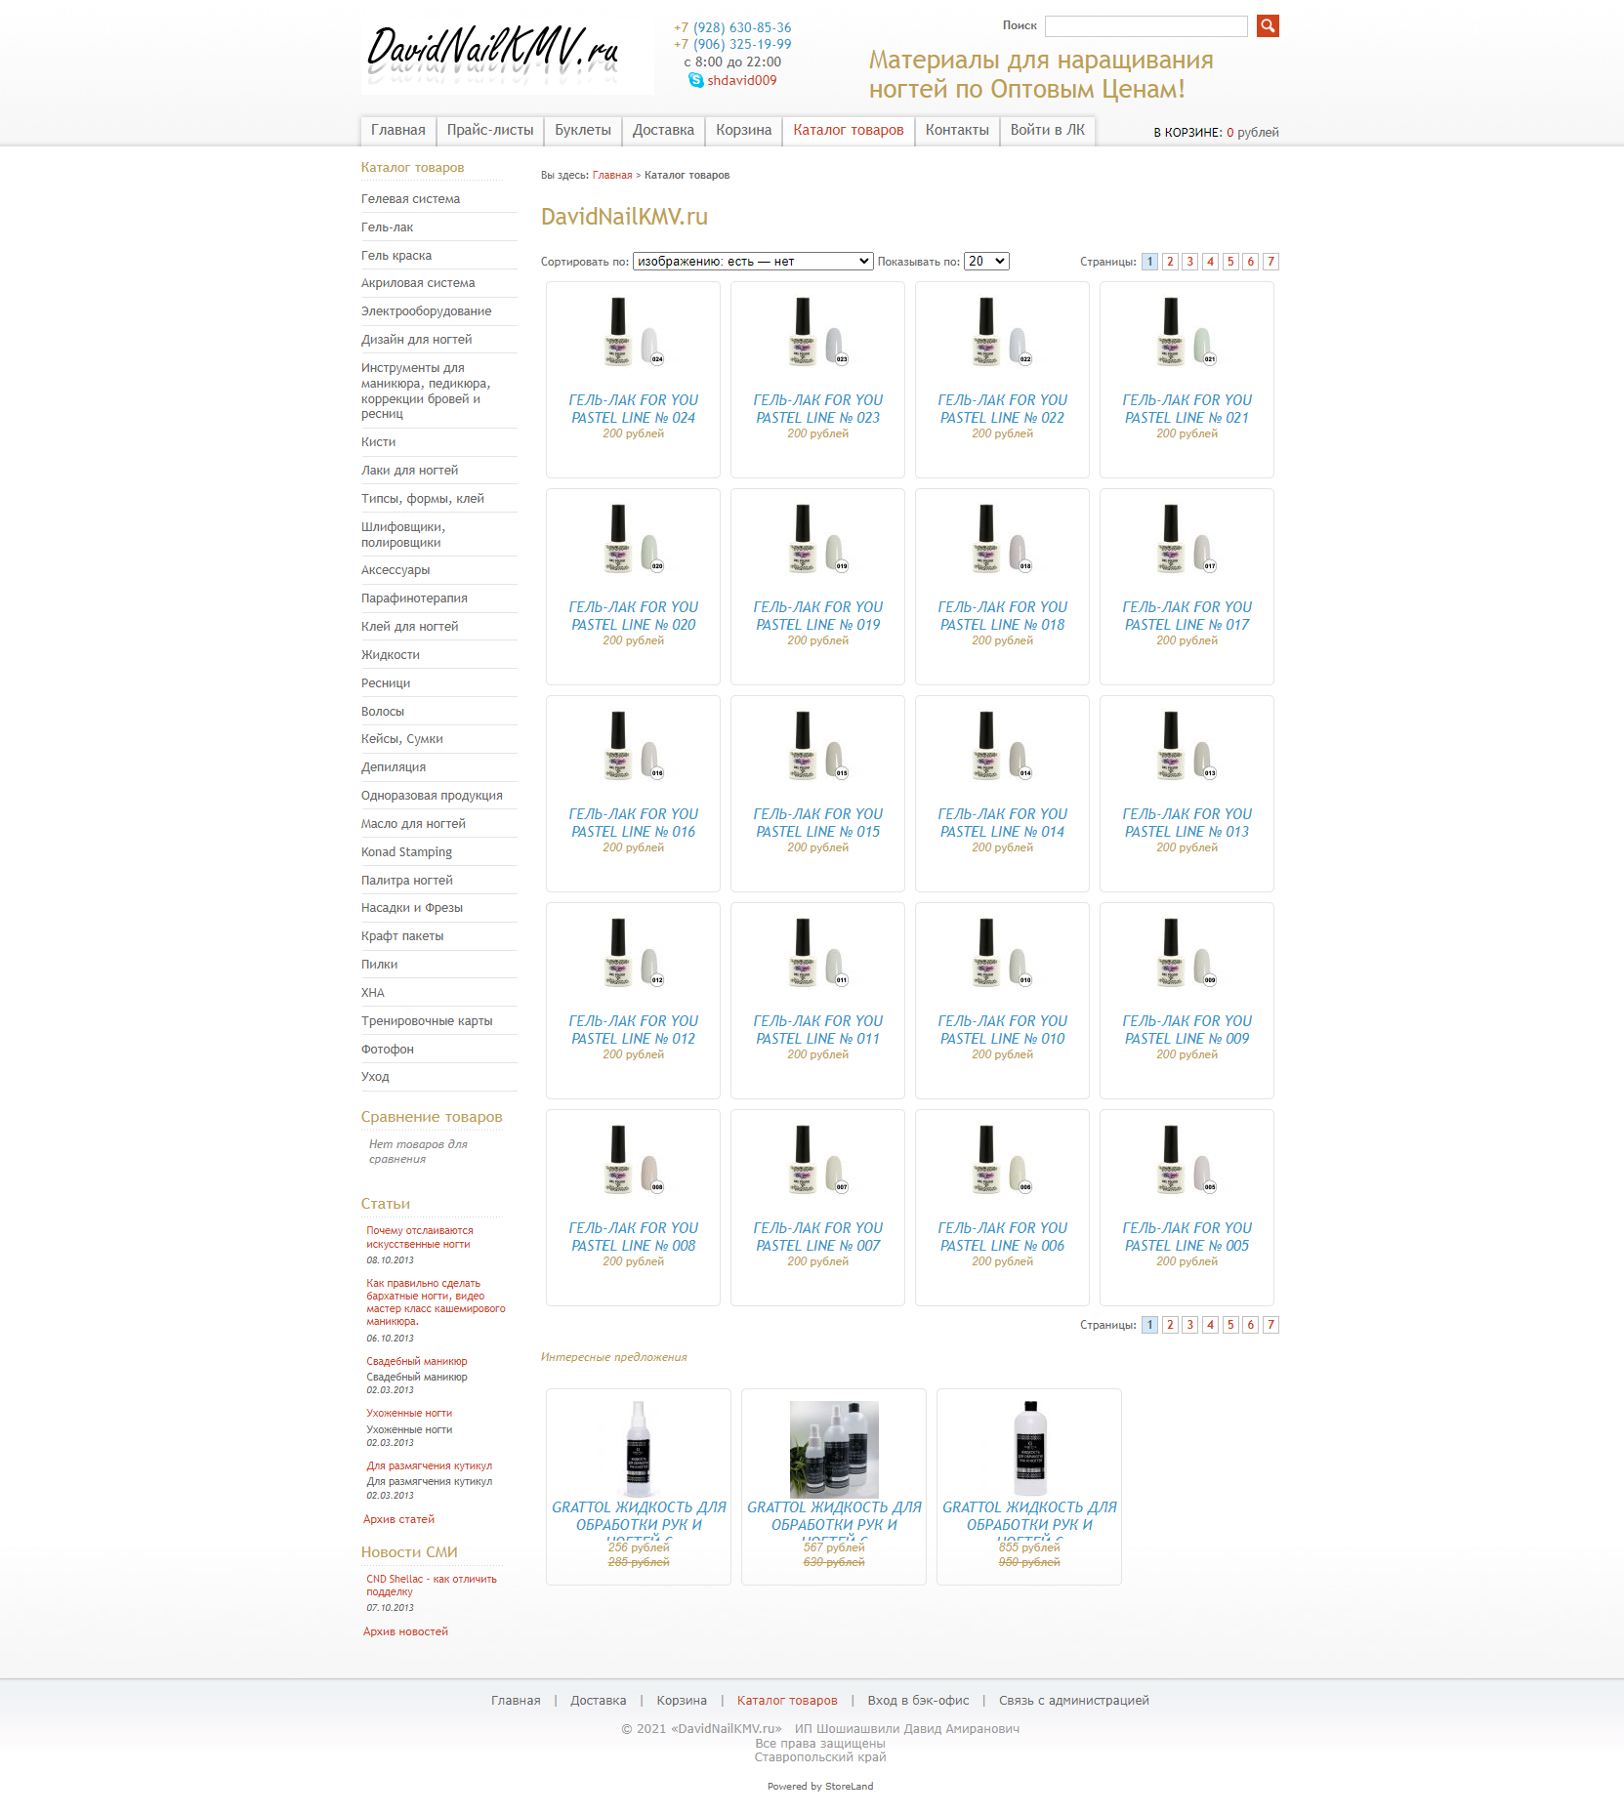Open the Гель-лак category
The image size is (1624, 1815).
pyautogui.click(x=387, y=227)
